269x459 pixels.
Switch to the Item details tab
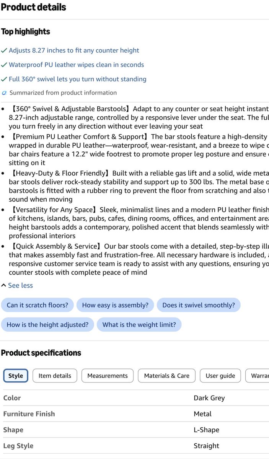[55, 376]
